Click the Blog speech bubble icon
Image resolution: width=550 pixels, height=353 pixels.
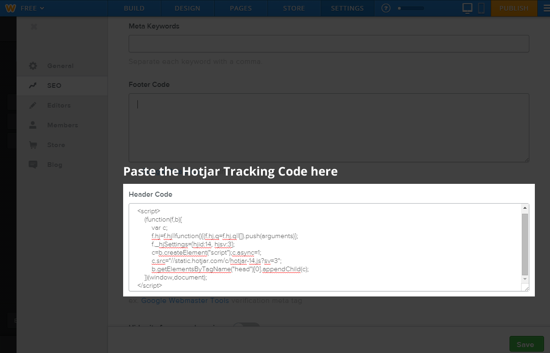(33, 165)
